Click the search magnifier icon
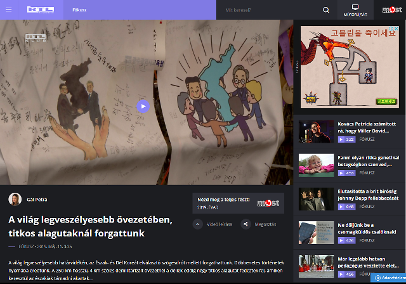The width and height of the screenshot is (406, 284). (x=326, y=10)
